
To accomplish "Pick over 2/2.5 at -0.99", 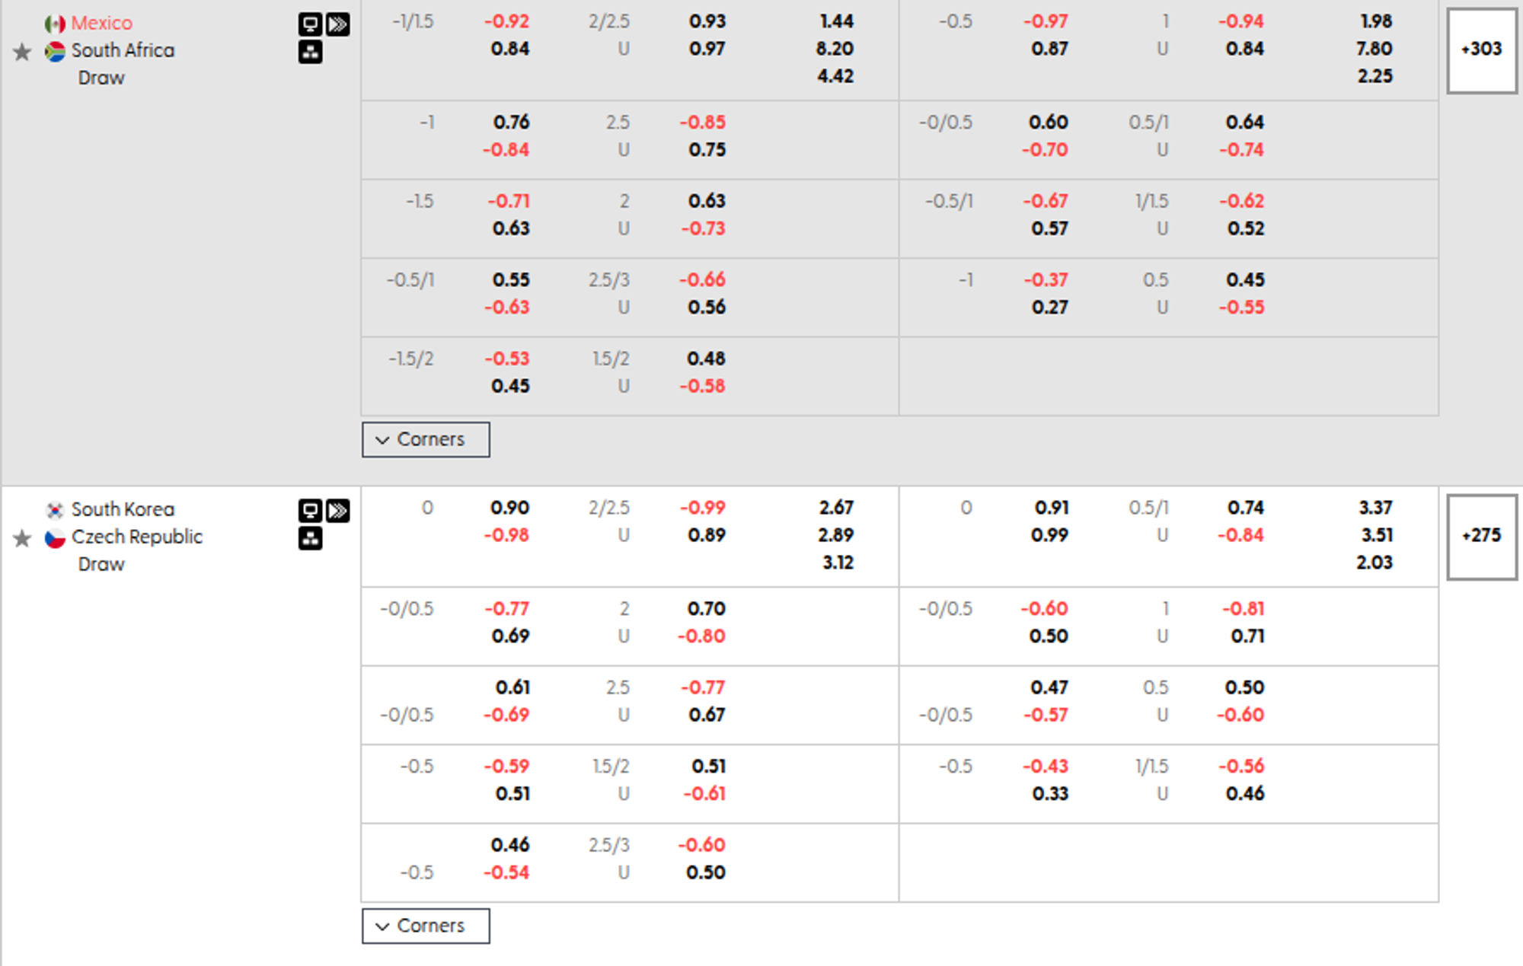I will tap(702, 508).
